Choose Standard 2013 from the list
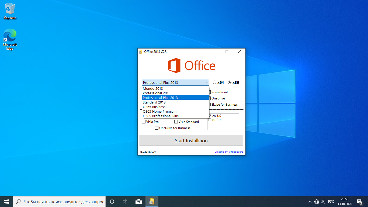Screen dimensions: 368x207 pos(175,102)
